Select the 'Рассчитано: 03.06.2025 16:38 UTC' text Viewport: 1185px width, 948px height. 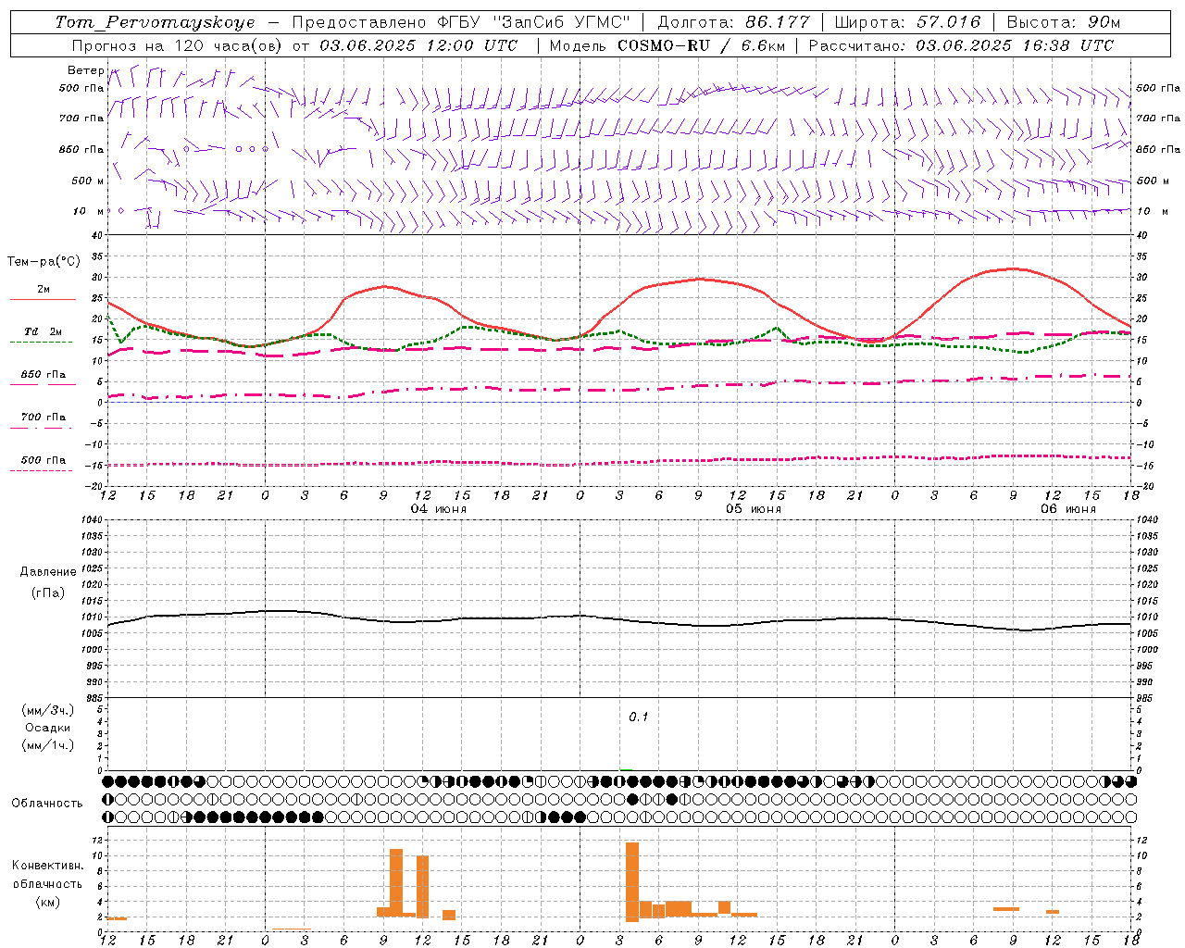[961, 45]
